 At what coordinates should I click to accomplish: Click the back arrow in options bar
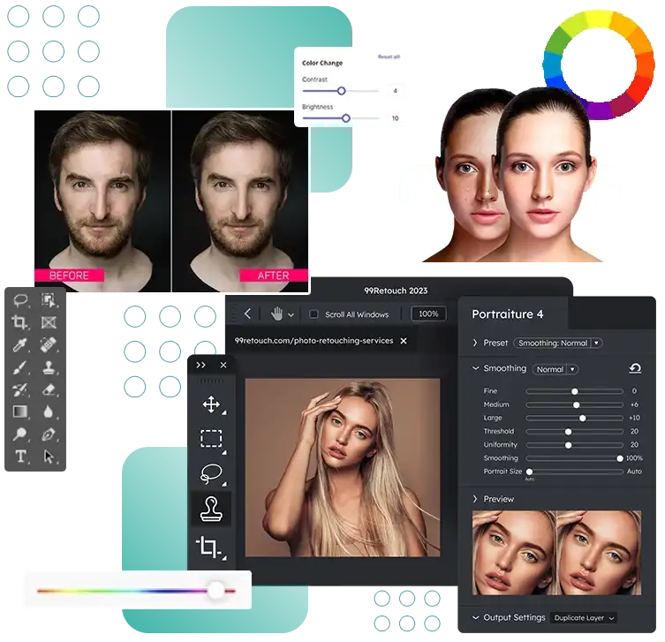click(247, 313)
